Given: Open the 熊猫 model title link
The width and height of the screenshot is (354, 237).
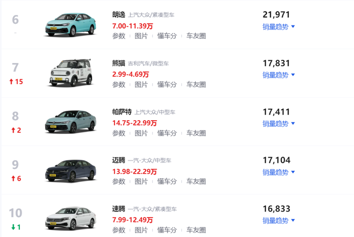Looking at the screenshot, I should tap(119, 63).
